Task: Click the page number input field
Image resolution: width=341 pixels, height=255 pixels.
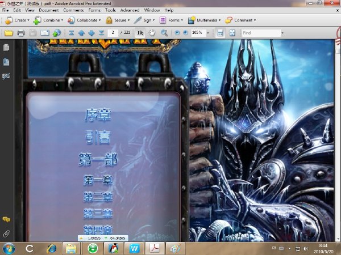Action: tap(113, 33)
